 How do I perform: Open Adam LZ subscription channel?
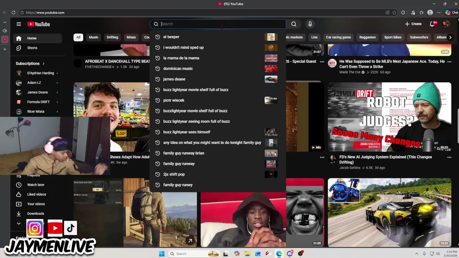[38, 83]
